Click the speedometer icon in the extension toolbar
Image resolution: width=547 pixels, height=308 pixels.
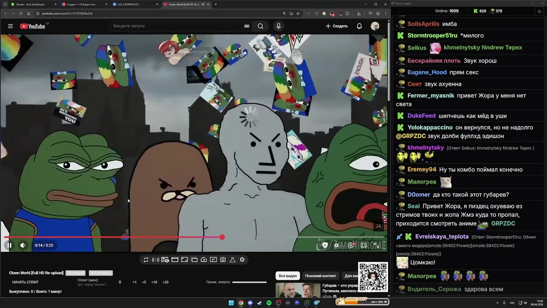tap(203, 260)
